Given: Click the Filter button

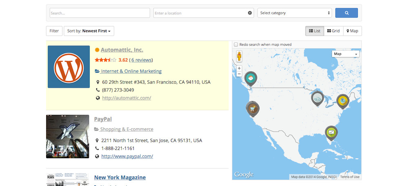Looking at the screenshot, I should pos(54,31).
